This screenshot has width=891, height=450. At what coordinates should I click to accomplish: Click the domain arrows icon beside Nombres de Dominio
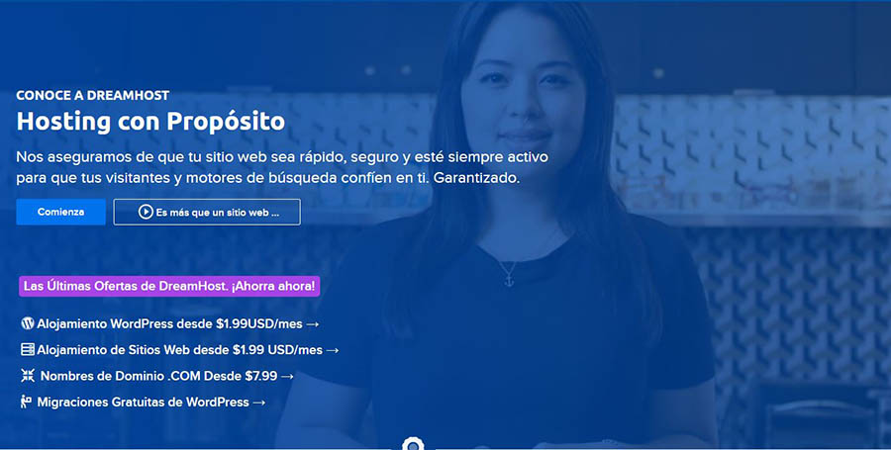(x=28, y=376)
